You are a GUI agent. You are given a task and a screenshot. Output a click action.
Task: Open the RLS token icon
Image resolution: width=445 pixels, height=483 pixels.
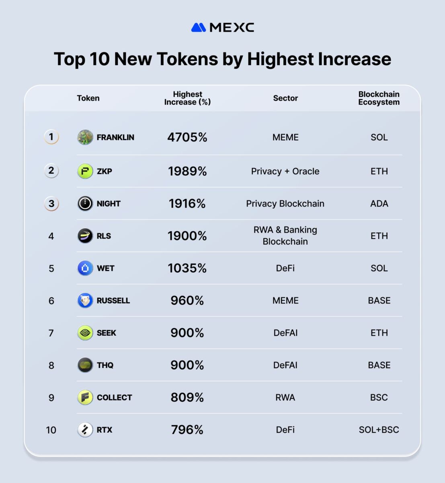tap(85, 236)
